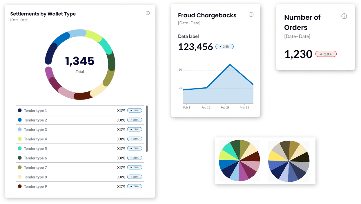Select the "Tender type 5" label
Image resolution: width=361 pixels, height=204 pixels.
click(35, 148)
